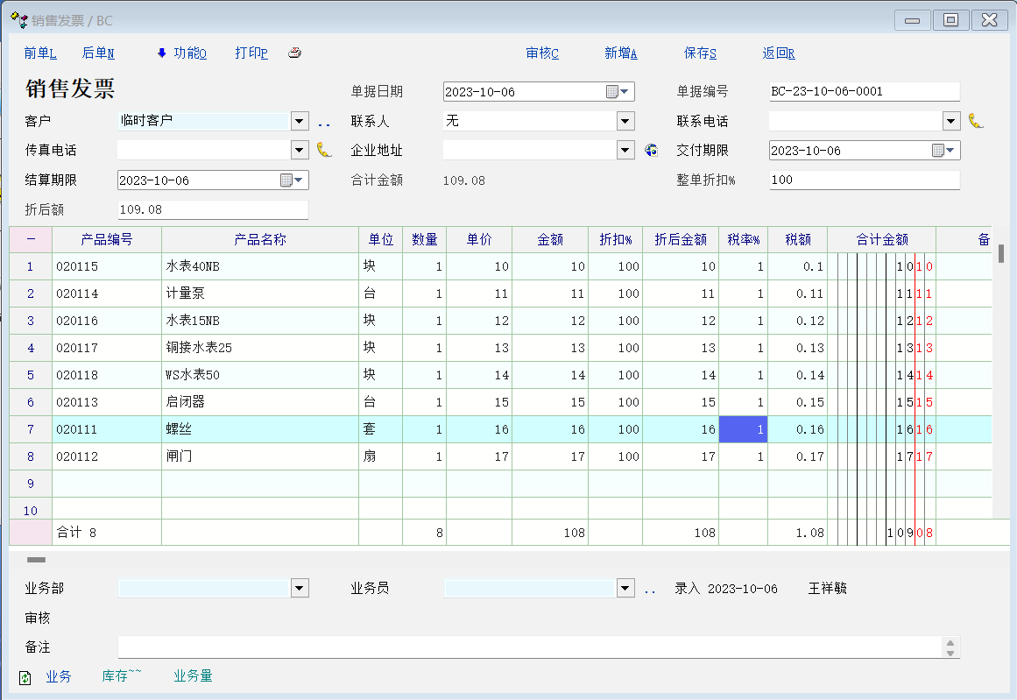Viewport: 1017px width, 700px height.
Task: Select the 闸门 product name cell
Action: coord(259,456)
